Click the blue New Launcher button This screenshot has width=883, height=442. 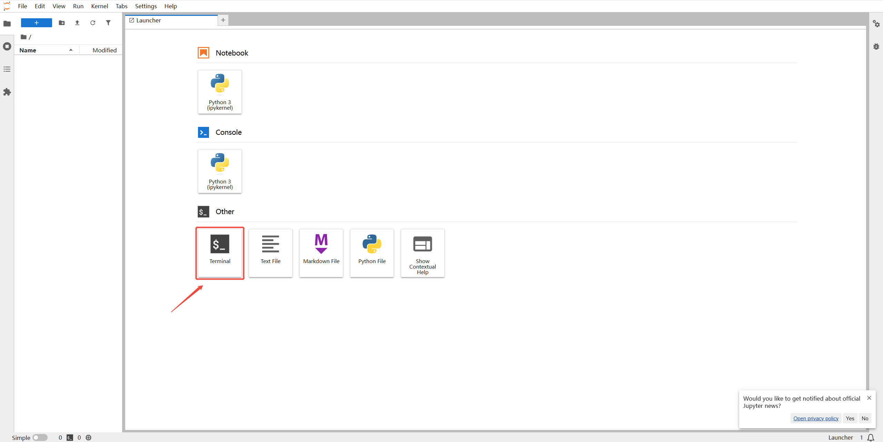[37, 23]
